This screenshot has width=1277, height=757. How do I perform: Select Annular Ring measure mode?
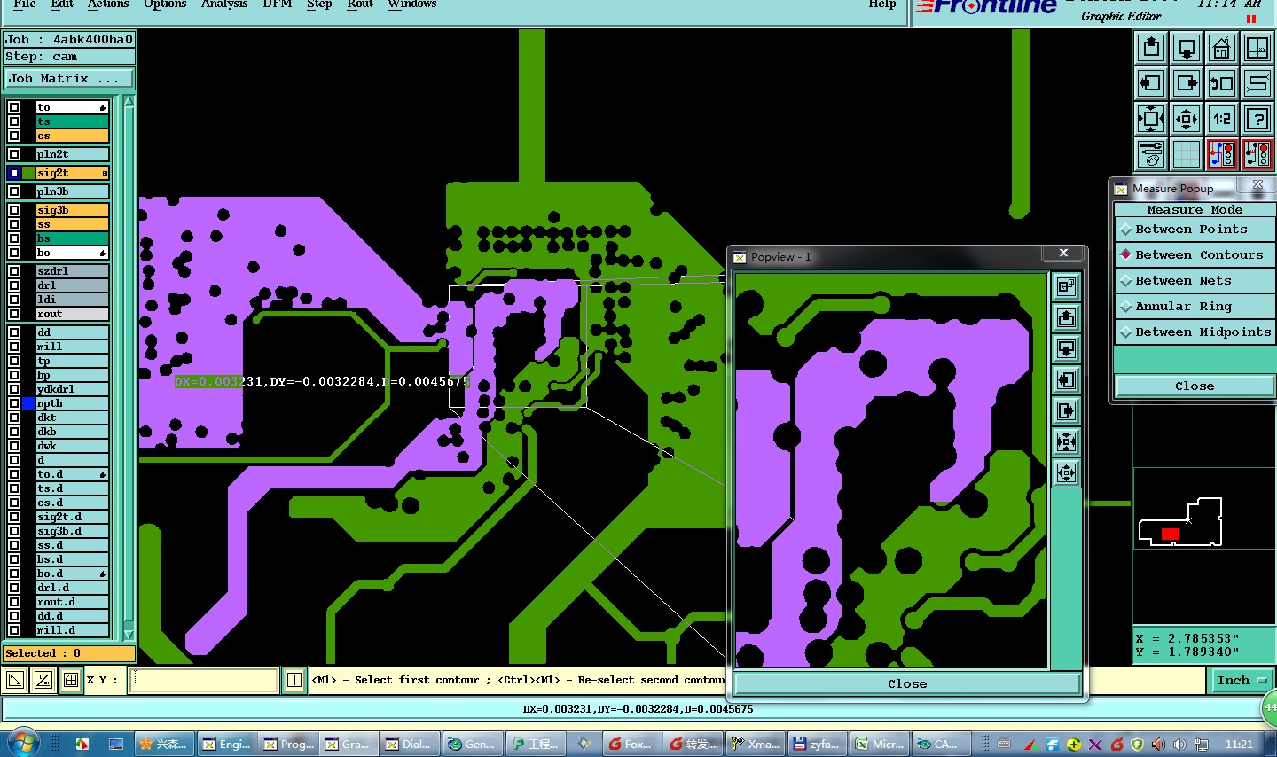click(1195, 306)
